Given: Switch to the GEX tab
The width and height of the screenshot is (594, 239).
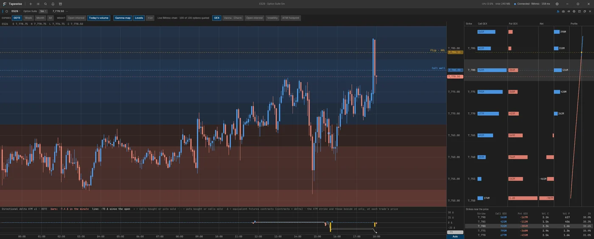Looking at the screenshot, I should pyautogui.click(x=217, y=18).
